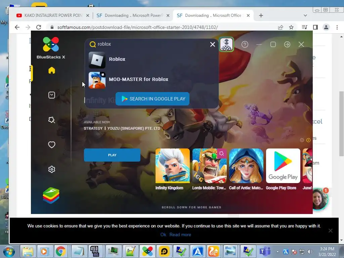
Task: Click the blue PLAY button
Action: [x=112, y=155]
